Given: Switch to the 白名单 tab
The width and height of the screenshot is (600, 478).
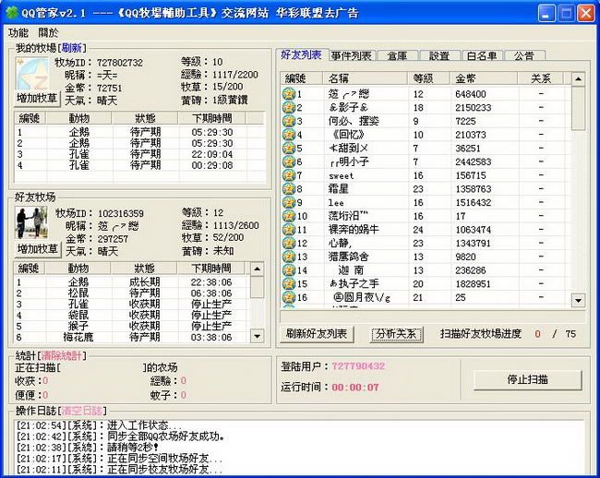Looking at the screenshot, I should coord(482,56).
